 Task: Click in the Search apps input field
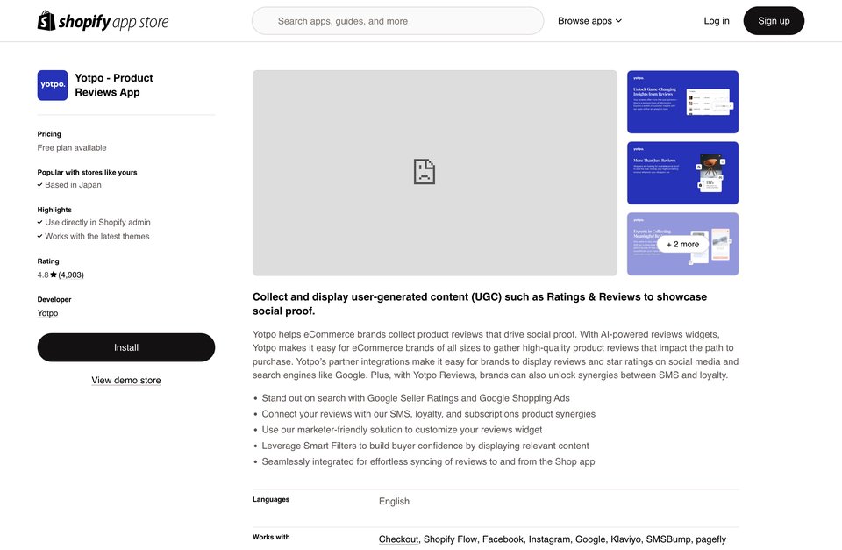(x=398, y=21)
